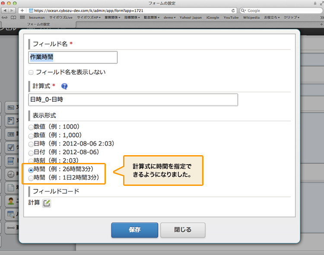Click the help icon beside 計算式

point(65,86)
